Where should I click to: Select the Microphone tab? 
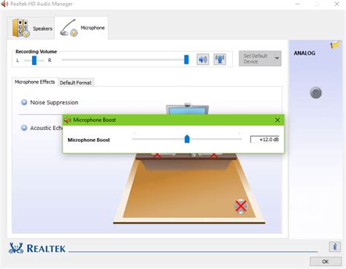click(x=82, y=28)
